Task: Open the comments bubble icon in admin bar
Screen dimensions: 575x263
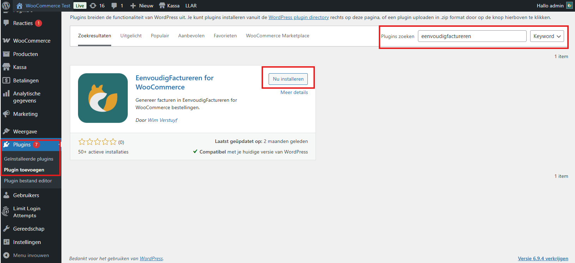Action: pos(114,6)
